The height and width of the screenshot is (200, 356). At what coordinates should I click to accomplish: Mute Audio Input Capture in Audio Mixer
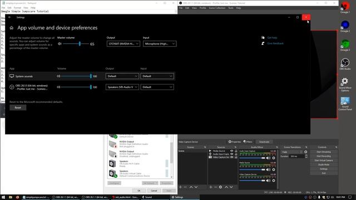(268, 158)
